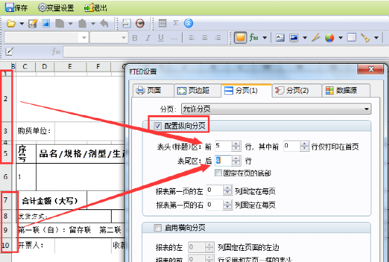Toggle underline formatting

click(161, 38)
